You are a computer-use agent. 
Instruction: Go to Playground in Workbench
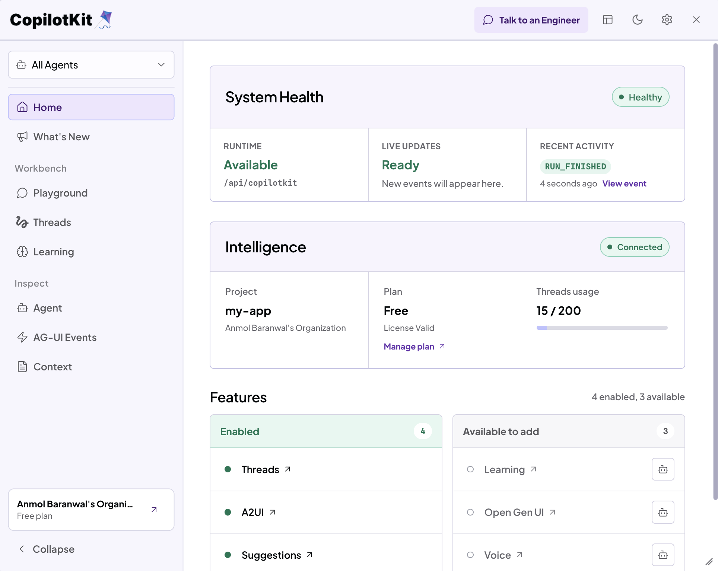click(x=91, y=193)
